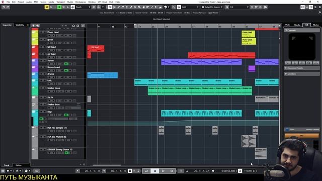This screenshot has height=181, width=322.
Task: Toggle the global Mute M button
Action: pos(47,7)
